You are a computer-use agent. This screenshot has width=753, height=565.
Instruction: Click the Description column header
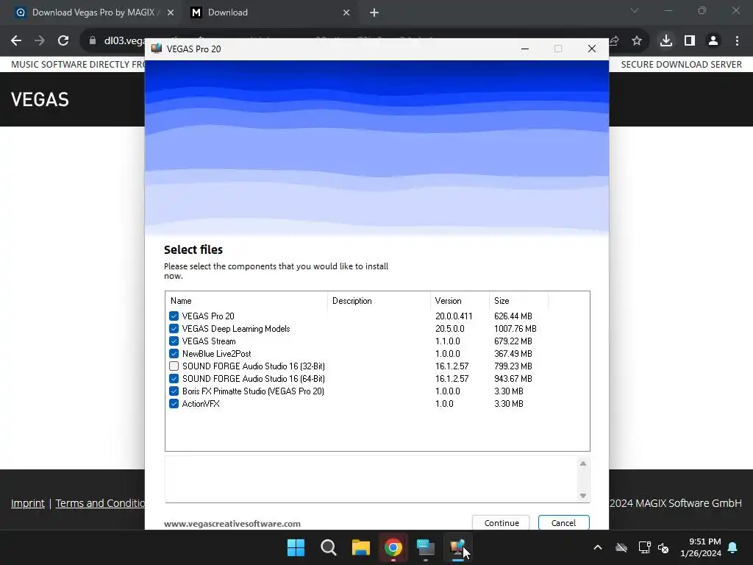[379, 301]
